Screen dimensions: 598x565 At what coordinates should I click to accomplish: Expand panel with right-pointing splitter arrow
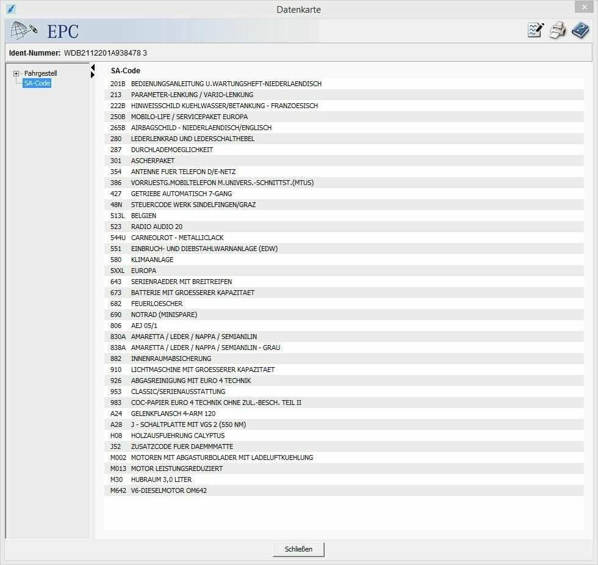point(93,75)
